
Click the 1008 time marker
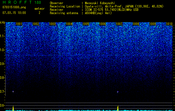click(x=136, y=24)
